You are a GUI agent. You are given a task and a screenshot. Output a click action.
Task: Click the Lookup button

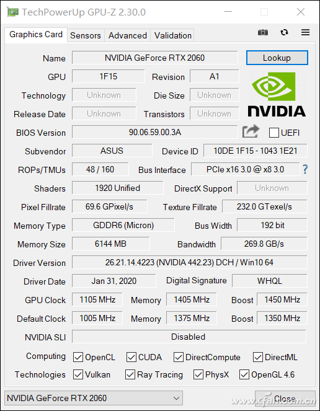(277, 58)
